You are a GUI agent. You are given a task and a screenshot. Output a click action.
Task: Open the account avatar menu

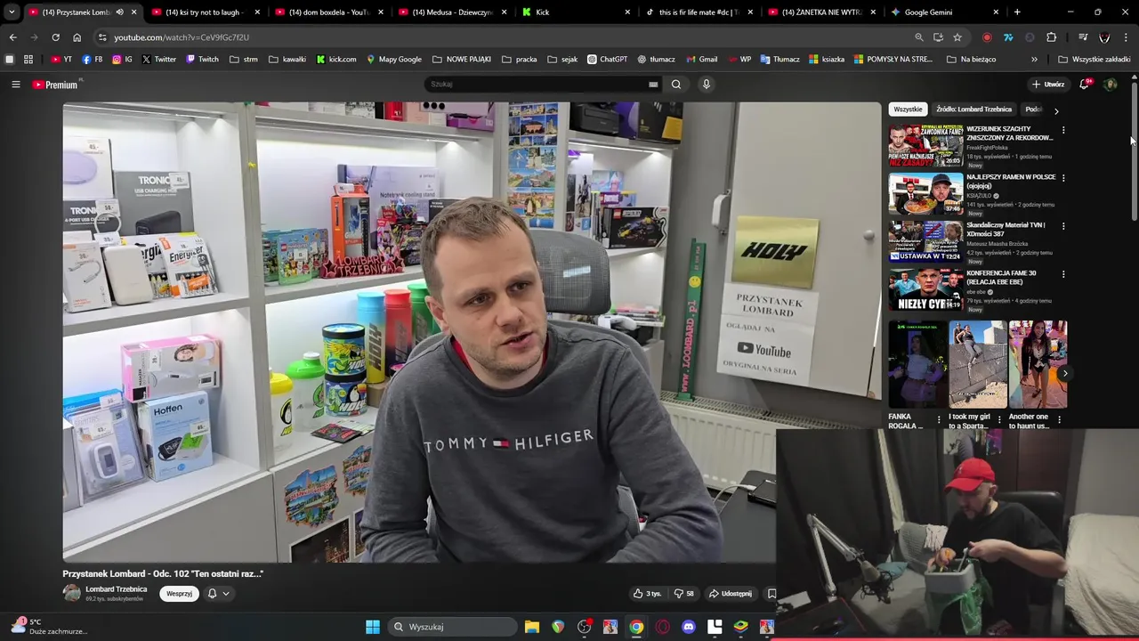1111,85
